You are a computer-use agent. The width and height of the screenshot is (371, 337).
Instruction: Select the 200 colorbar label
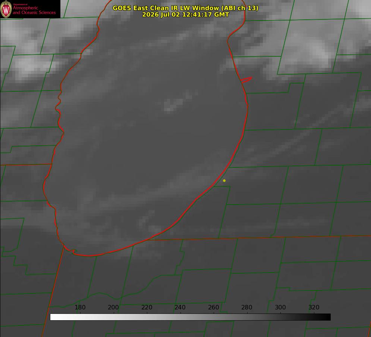click(113, 307)
